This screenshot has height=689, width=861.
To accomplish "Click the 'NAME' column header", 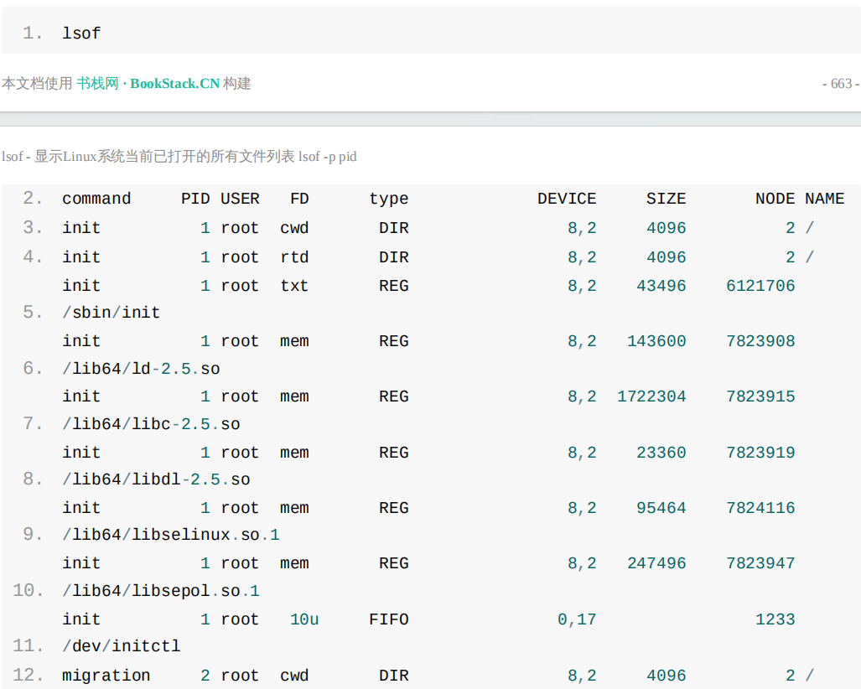I will 825,199.
